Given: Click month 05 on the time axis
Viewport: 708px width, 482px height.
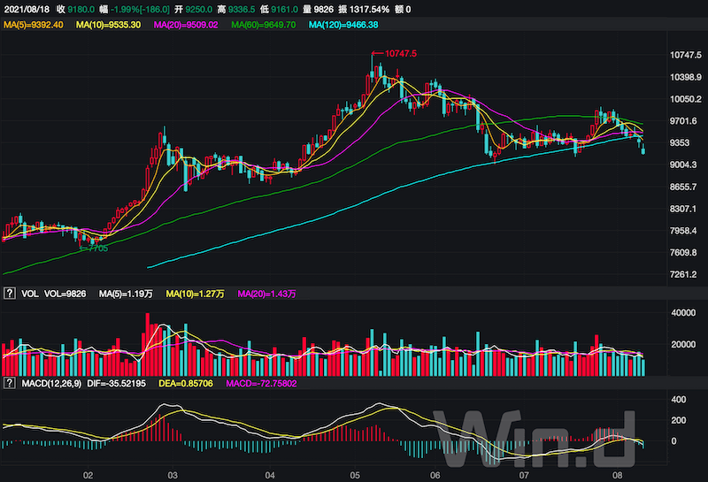Looking at the screenshot, I should coord(354,475).
